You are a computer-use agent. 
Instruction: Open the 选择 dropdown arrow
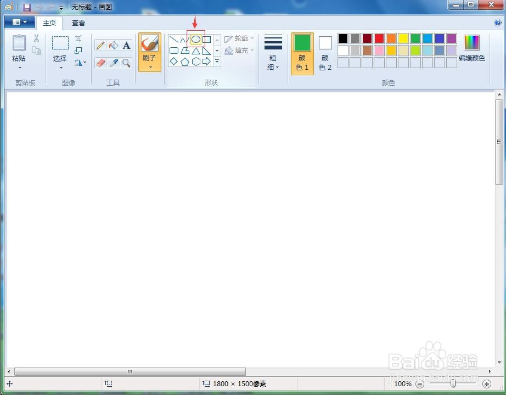[x=61, y=68]
